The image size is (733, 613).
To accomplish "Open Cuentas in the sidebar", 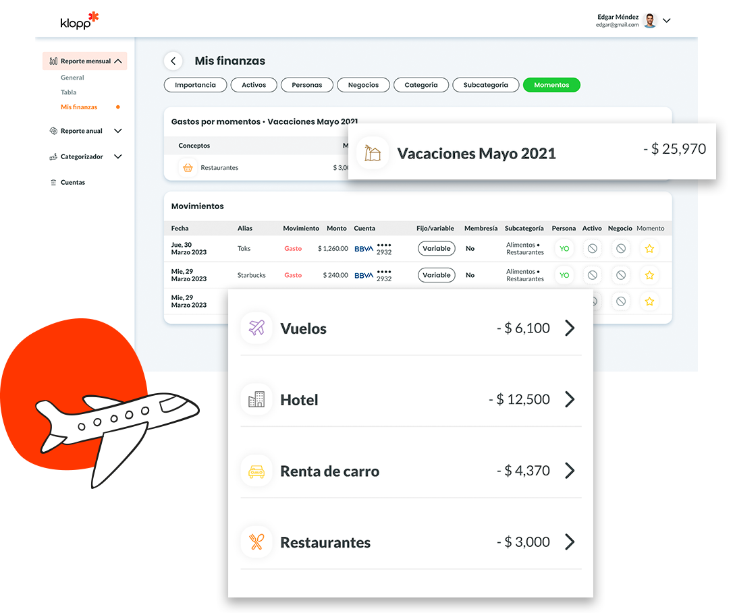I will (72, 182).
